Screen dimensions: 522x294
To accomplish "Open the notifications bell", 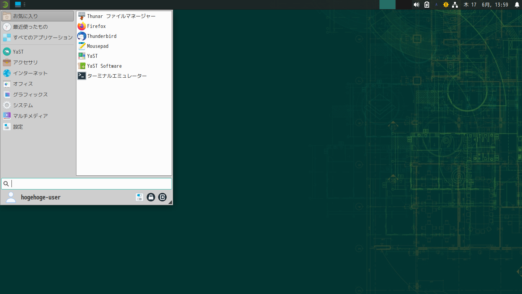I will pos(517,5).
